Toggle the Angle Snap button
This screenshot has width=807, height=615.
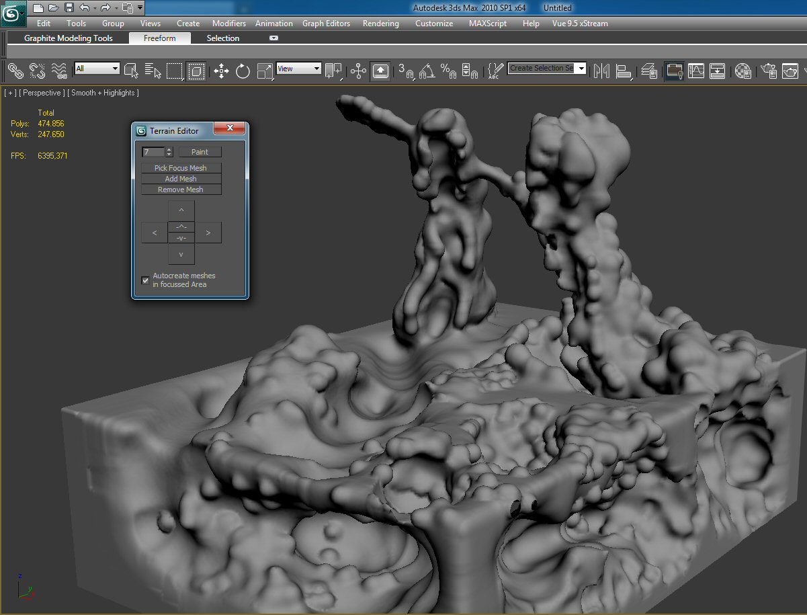[427, 70]
